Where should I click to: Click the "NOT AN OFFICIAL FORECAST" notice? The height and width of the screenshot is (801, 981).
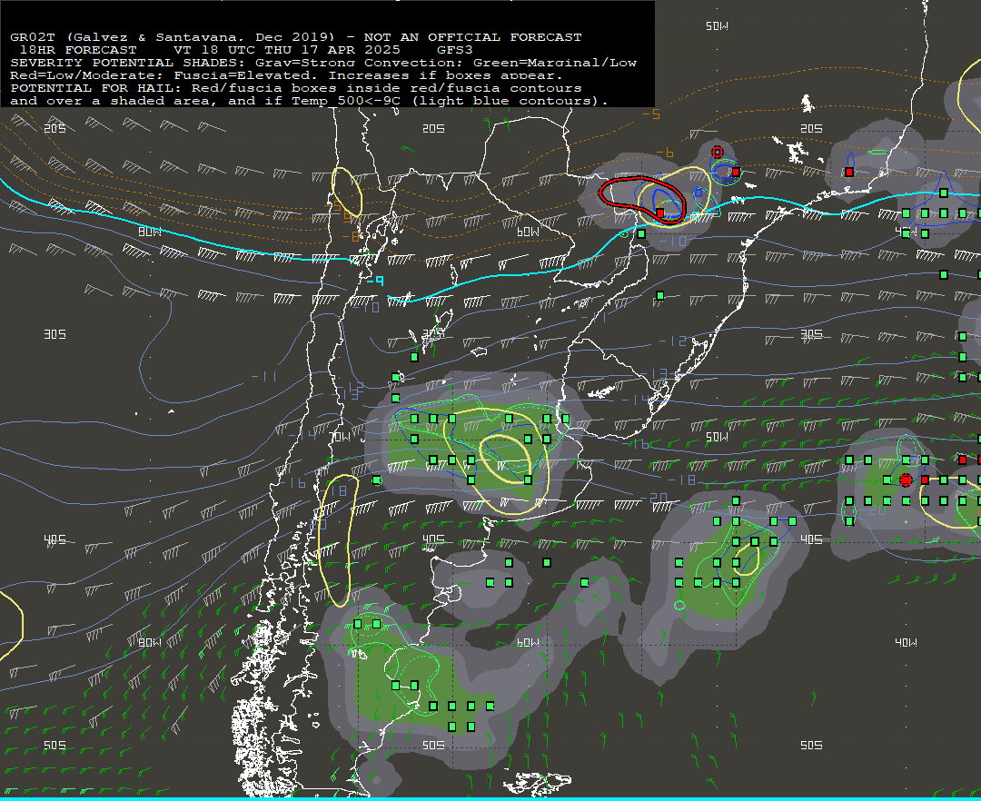[473, 37]
